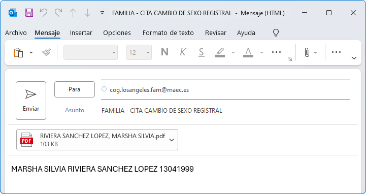Attach a file with the paperclip

307,52
